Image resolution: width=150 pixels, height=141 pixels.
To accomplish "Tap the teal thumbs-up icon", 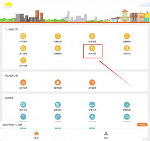I will pyautogui.click(x=58, y=117).
